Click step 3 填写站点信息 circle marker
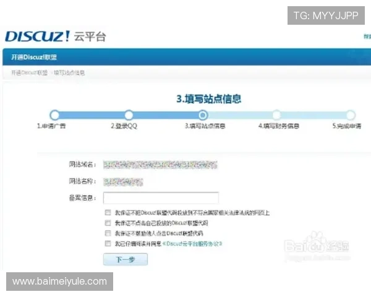This screenshot has width=371, height=297. [203, 115]
